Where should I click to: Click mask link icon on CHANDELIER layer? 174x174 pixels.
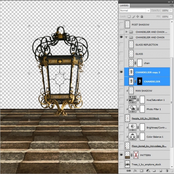(x=135, y=81)
